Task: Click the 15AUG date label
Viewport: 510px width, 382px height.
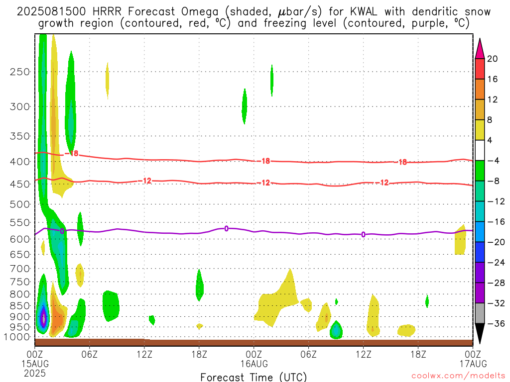Action: [x=35, y=364]
